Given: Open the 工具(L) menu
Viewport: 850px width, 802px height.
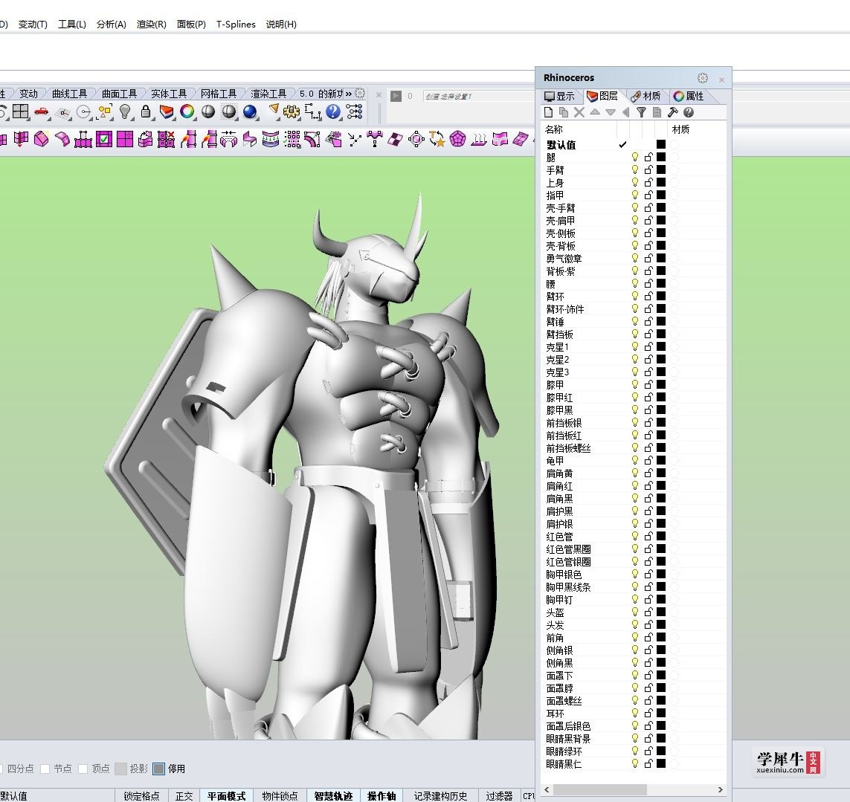Looking at the screenshot, I should coord(72,25).
